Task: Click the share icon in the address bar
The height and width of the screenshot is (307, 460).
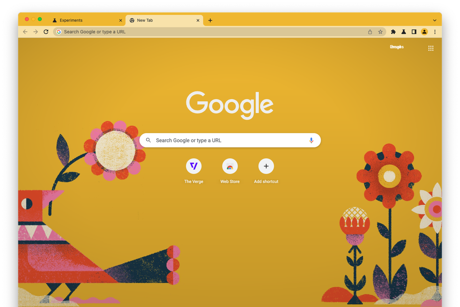Action: pyautogui.click(x=370, y=32)
